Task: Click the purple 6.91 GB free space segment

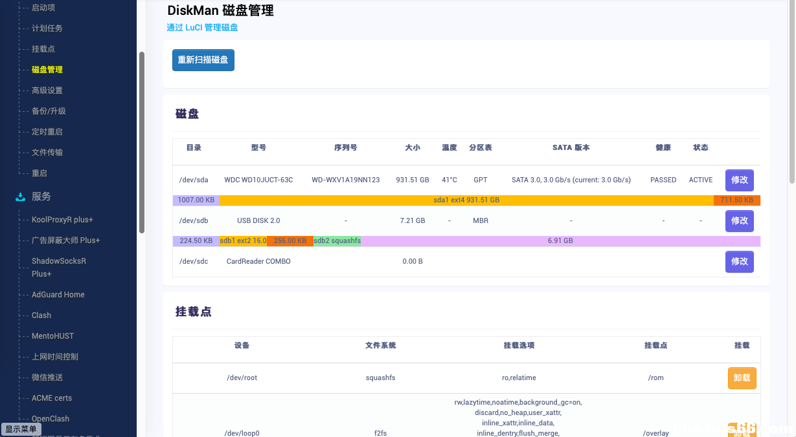Action: (560, 241)
